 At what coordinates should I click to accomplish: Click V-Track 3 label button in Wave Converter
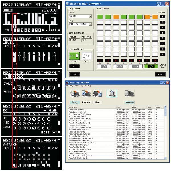[x=162, y=27]
